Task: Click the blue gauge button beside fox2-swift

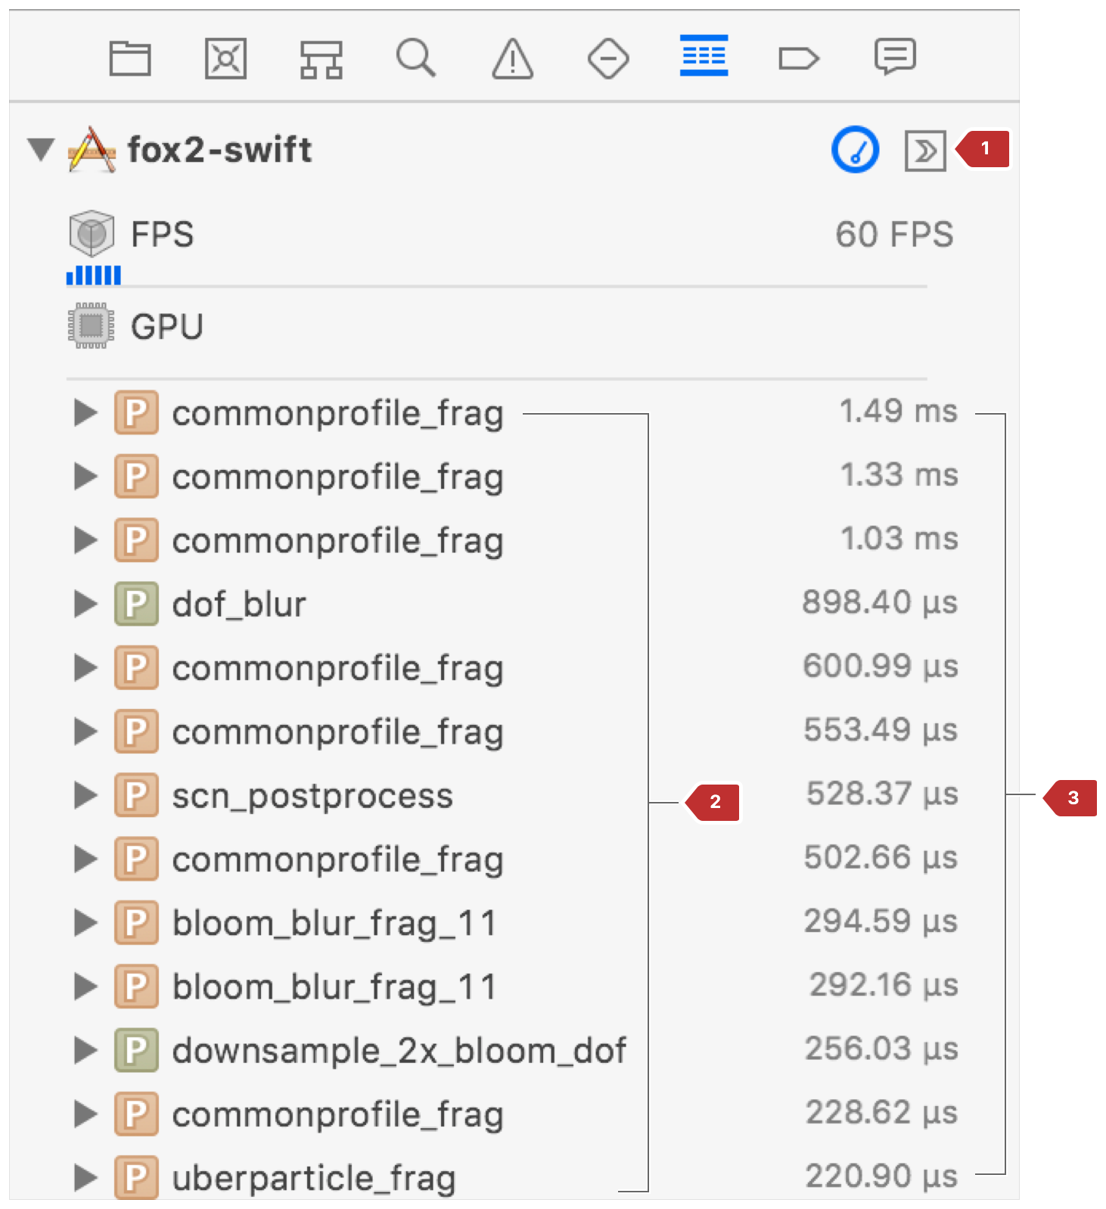Action: 855,150
